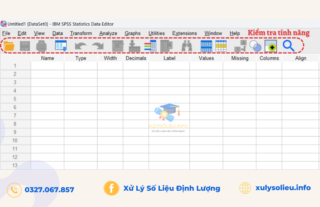Open the Analyze menu
The width and height of the screenshot is (320, 207).
tap(108, 33)
